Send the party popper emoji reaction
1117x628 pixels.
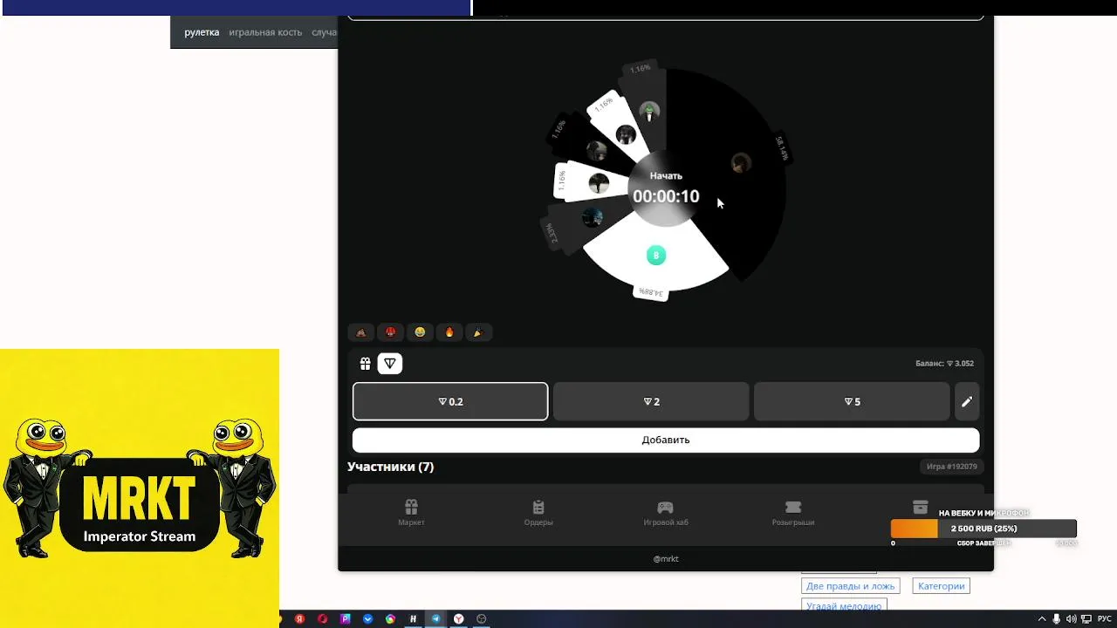pyautogui.click(x=477, y=332)
